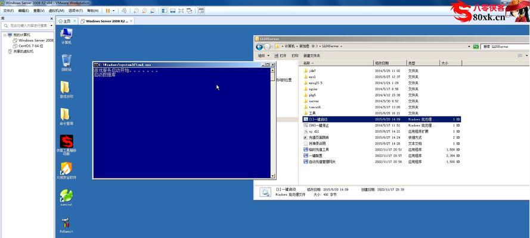Image resolution: width=530 pixels, height=238 pixels.
Task: Click the send Ctrl+Alt+Del toolbar icon
Action: click(124, 11)
